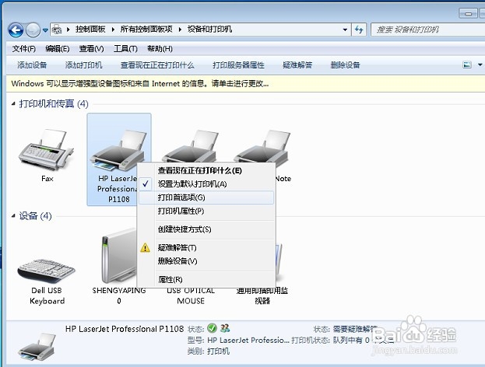Viewport: 485px width, 367px height.
Task: Click the printer thumbnail in details pane
Action: (x=37, y=348)
